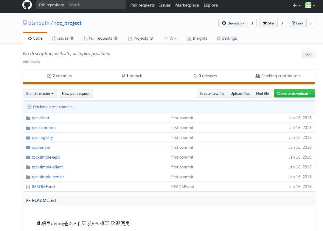Open the Clone or download dropdown
Viewport: 323px width, 231px height.
click(294, 94)
